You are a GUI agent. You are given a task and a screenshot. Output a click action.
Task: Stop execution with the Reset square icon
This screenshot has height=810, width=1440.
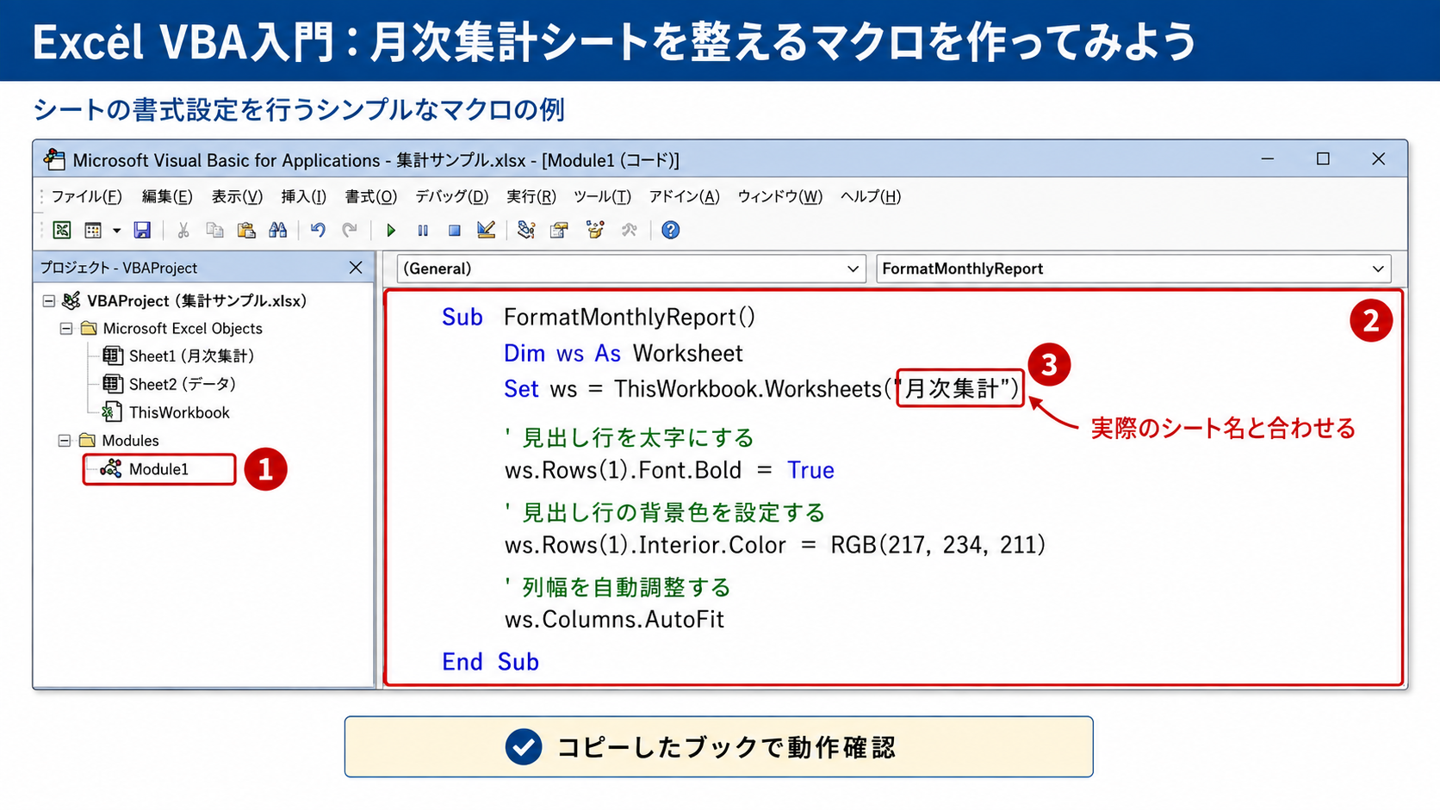point(455,230)
